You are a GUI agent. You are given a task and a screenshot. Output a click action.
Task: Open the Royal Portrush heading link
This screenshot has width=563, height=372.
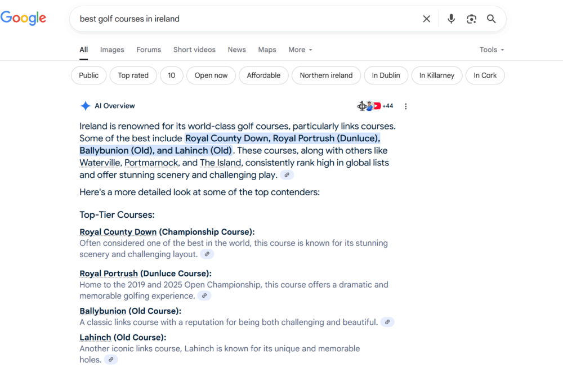point(109,274)
